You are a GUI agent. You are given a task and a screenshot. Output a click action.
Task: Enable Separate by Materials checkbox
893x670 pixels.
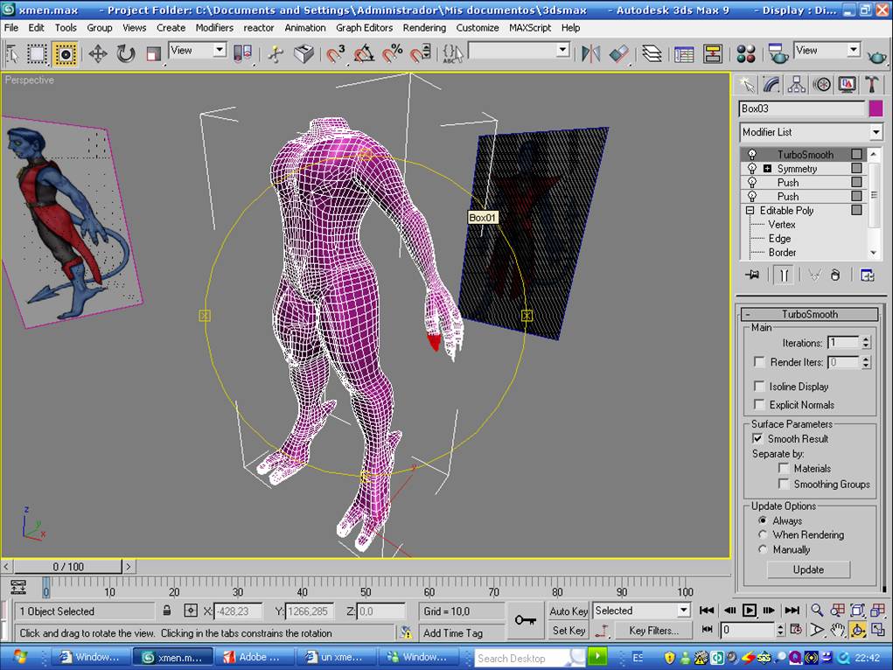784,468
